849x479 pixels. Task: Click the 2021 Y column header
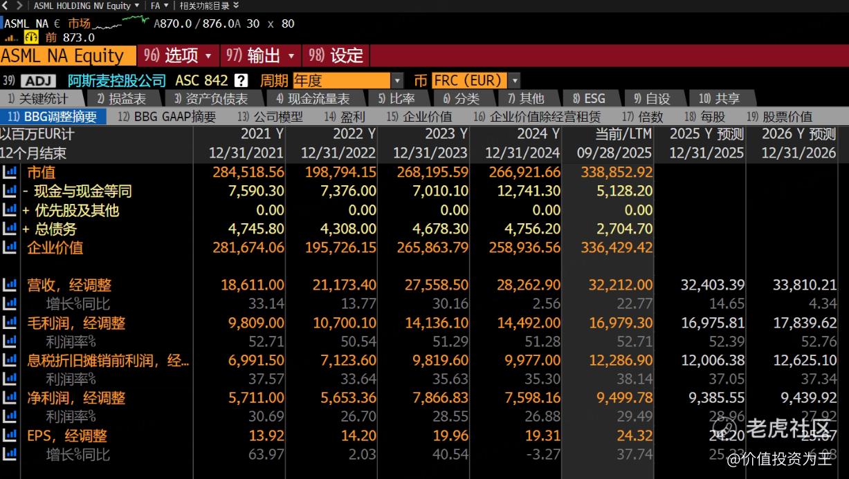click(x=262, y=133)
